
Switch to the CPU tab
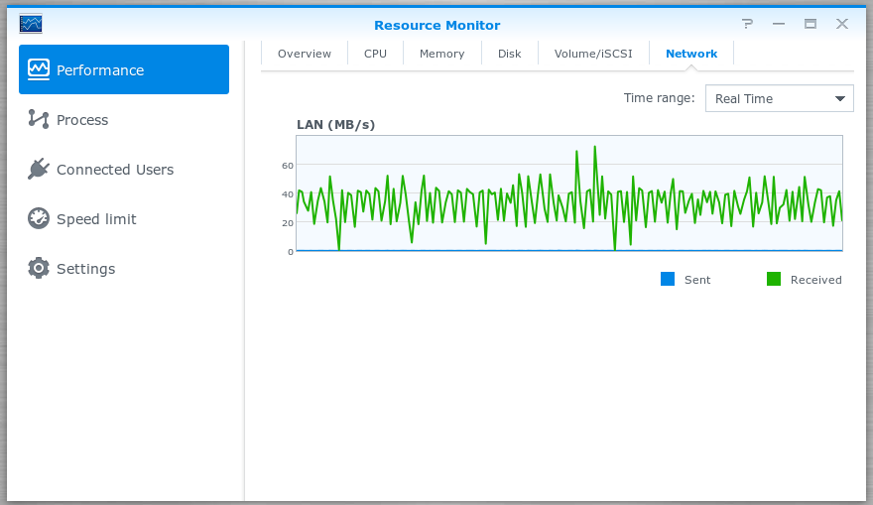pyautogui.click(x=375, y=54)
